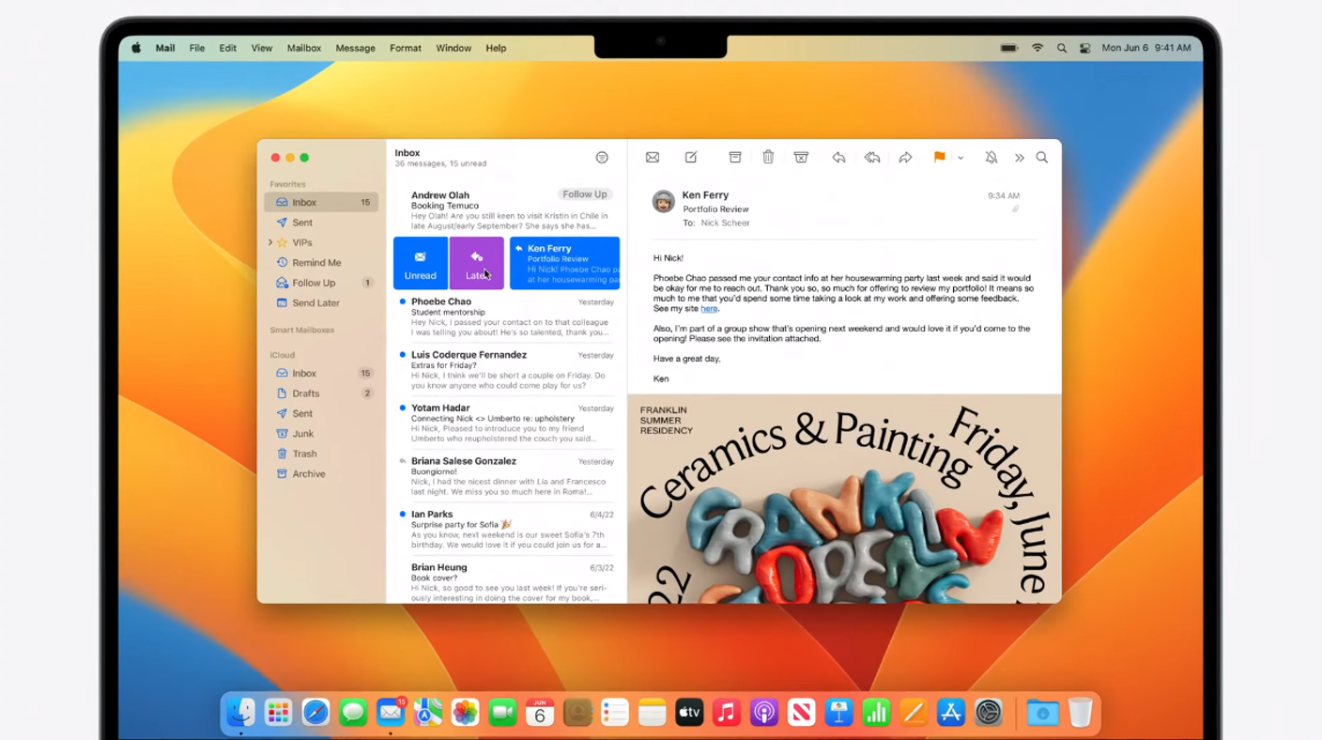Image resolution: width=1322 pixels, height=740 pixels.
Task: Open Luis Coderque Fernandez email
Action: click(507, 370)
